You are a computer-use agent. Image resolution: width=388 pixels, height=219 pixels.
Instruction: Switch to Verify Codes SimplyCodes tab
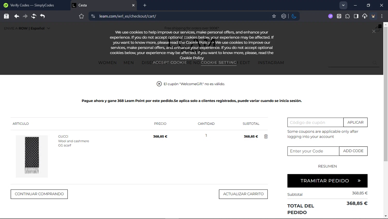pyautogui.click(x=35, y=5)
